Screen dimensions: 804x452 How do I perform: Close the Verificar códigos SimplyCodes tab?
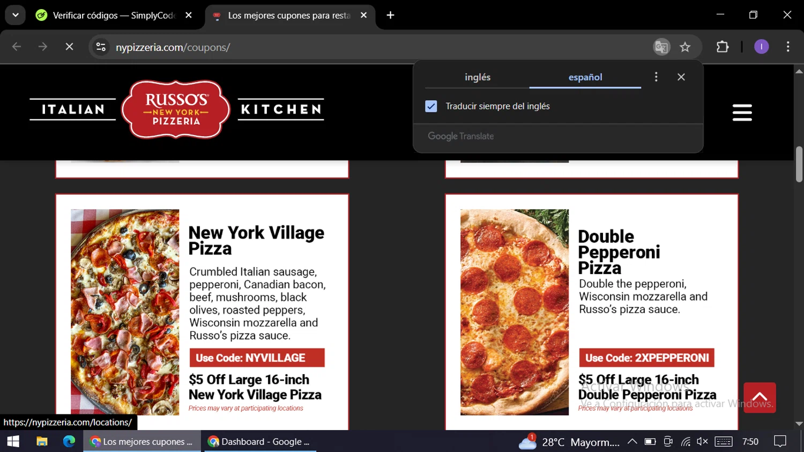click(x=189, y=16)
